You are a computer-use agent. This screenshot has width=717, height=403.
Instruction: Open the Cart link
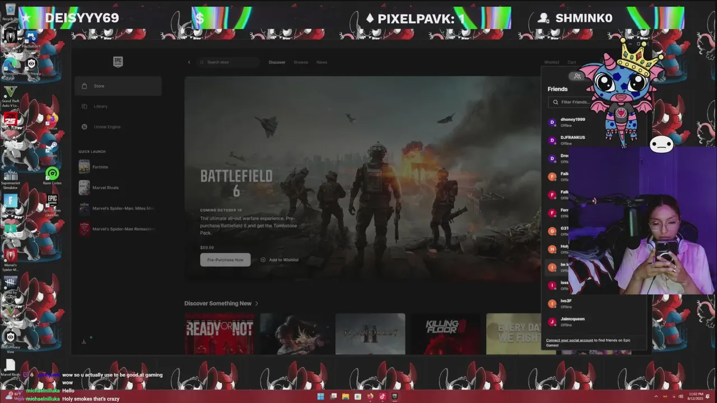pos(571,63)
